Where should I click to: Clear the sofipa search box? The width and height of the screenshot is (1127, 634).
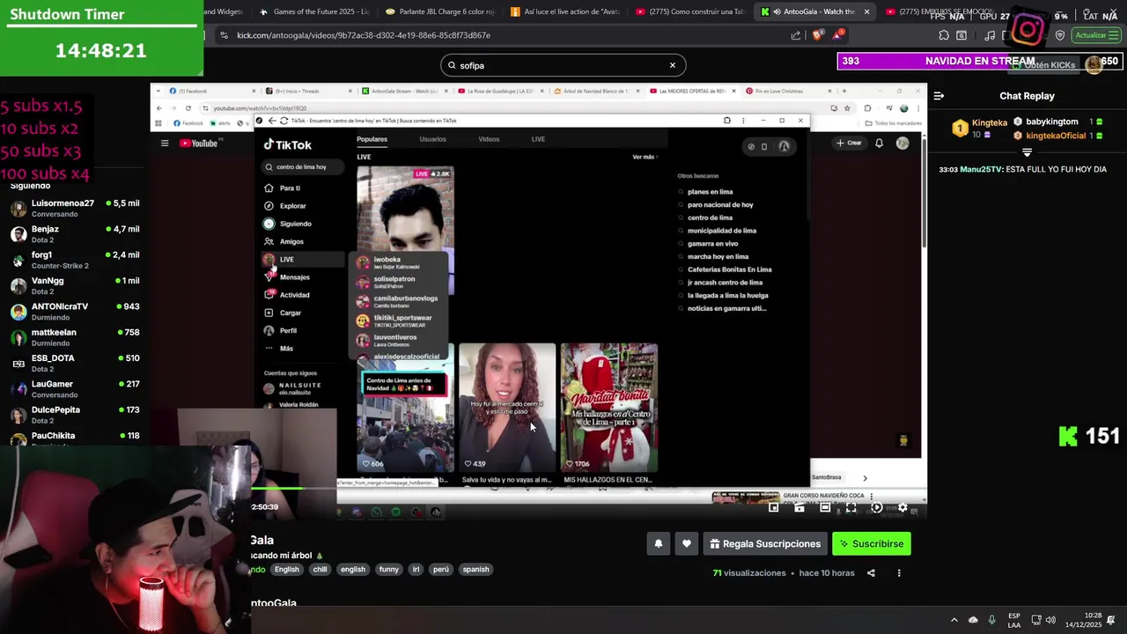[x=672, y=65]
